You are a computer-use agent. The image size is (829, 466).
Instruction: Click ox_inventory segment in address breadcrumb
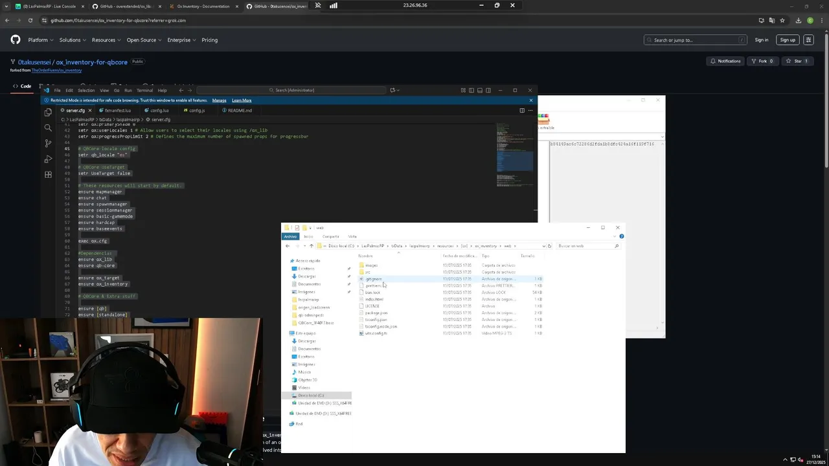point(486,246)
